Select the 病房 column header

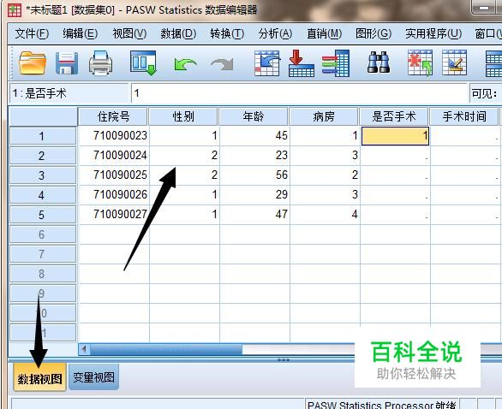(324, 116)
